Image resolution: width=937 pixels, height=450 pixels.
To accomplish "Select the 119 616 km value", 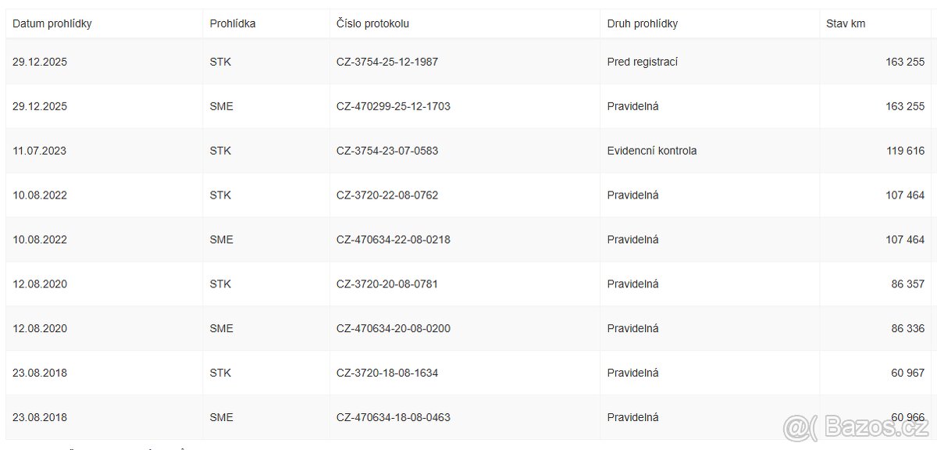I will (x=905, y=151).
